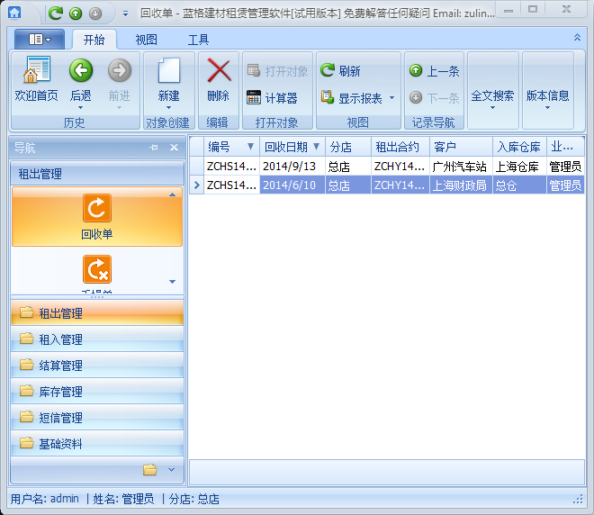This screenshot has width=594, height=515.
Task: Switch to the 开始 ribbon tab
Action: [94, 40]
